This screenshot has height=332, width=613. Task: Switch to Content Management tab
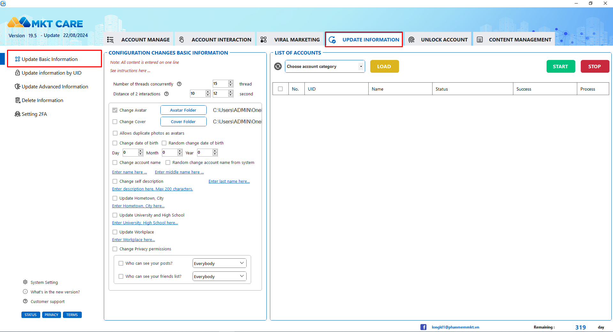click(514, 40)
